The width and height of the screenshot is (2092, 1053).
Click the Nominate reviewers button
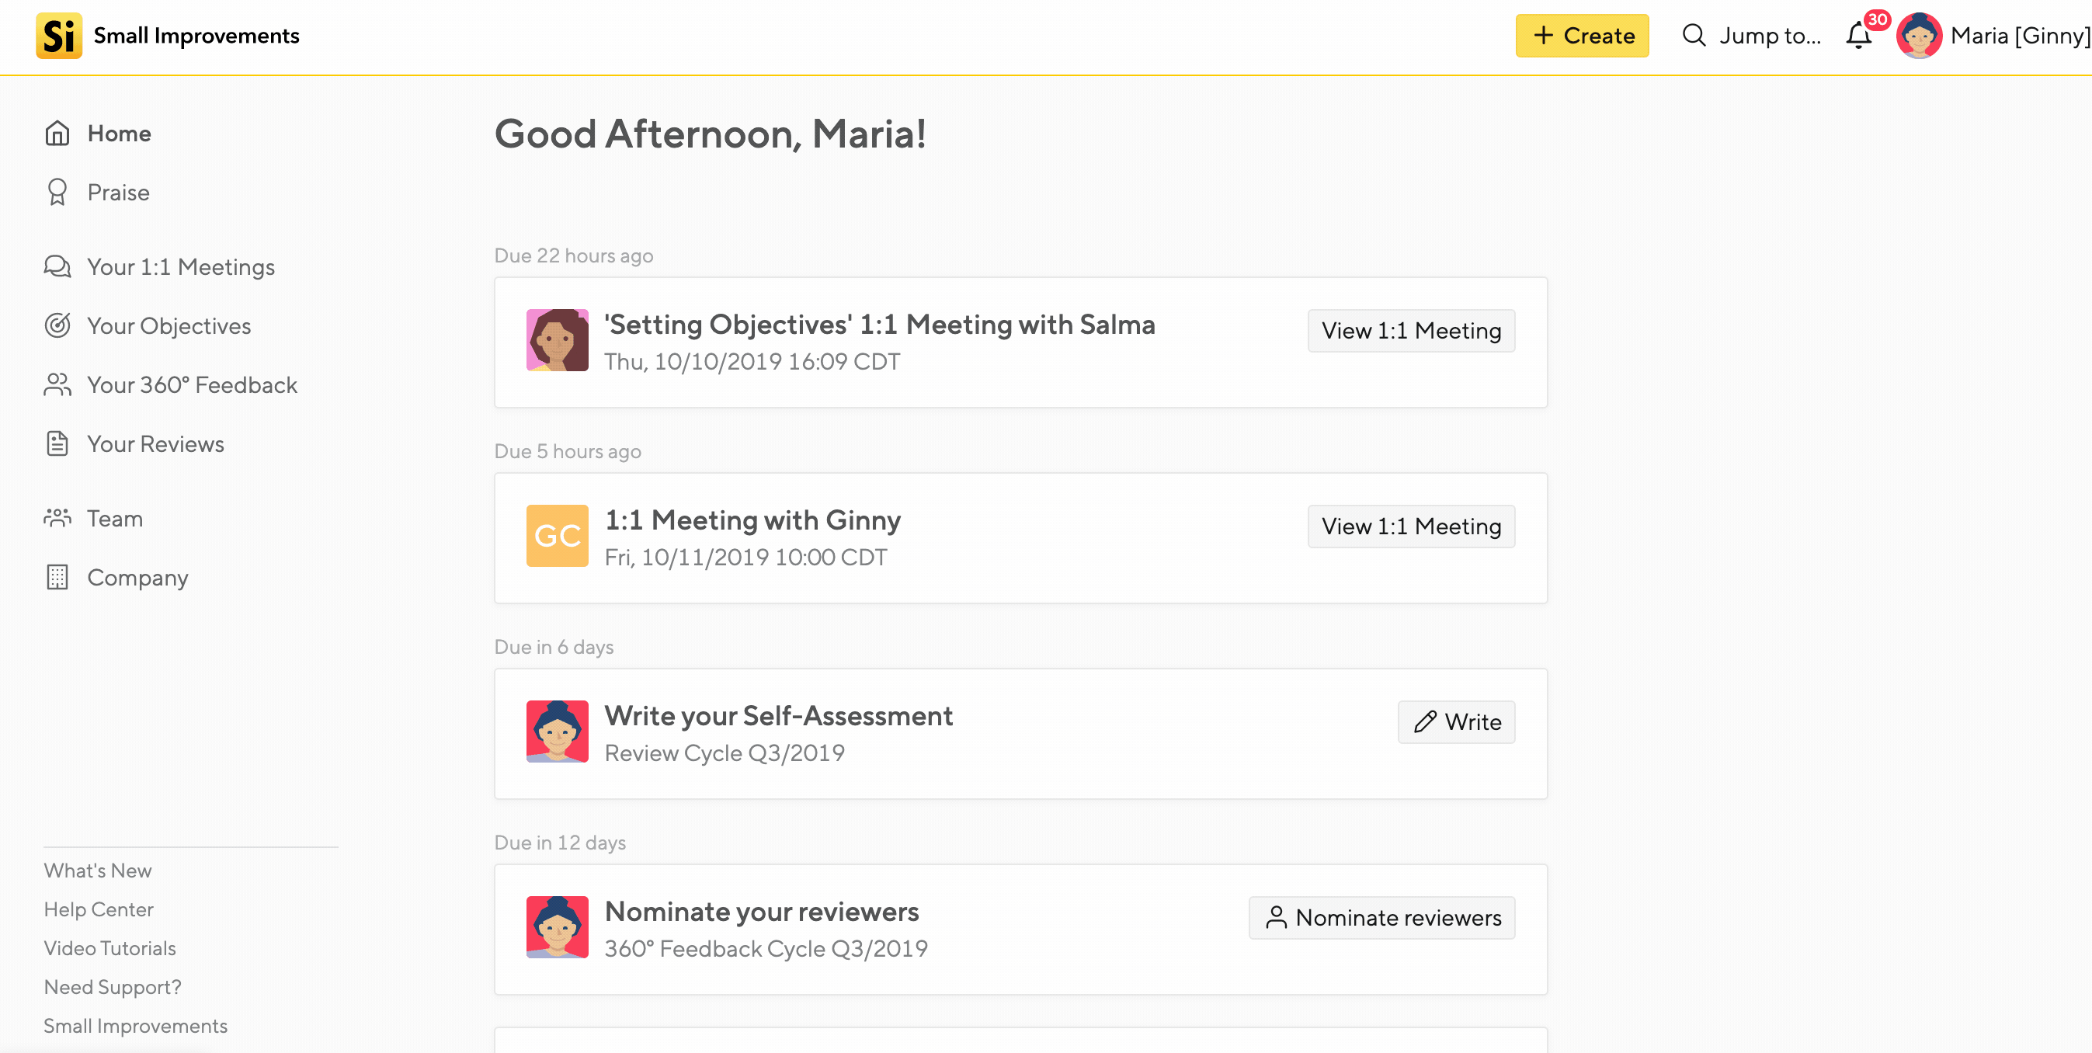1381,917
